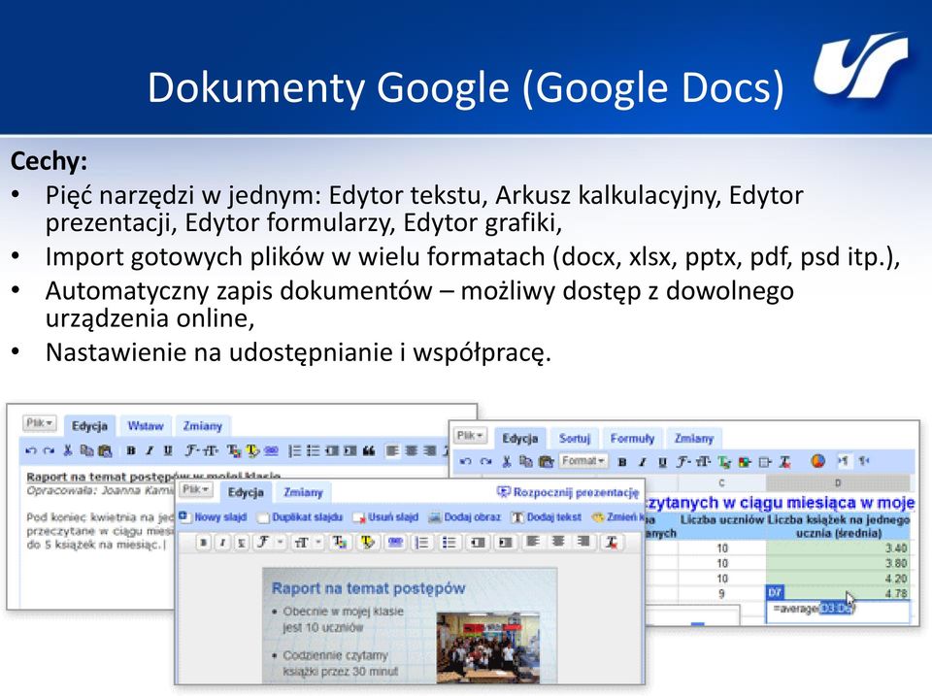
Task: Remove formatting in the presentation toolbar
Action: [612, 542]
